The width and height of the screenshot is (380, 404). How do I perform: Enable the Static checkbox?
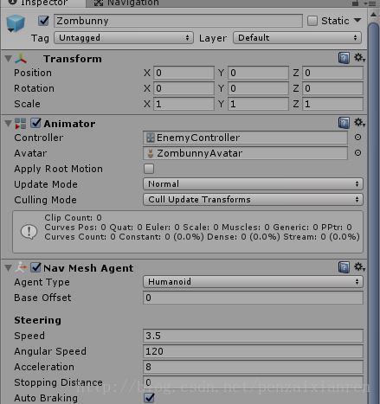pos(312,21)
